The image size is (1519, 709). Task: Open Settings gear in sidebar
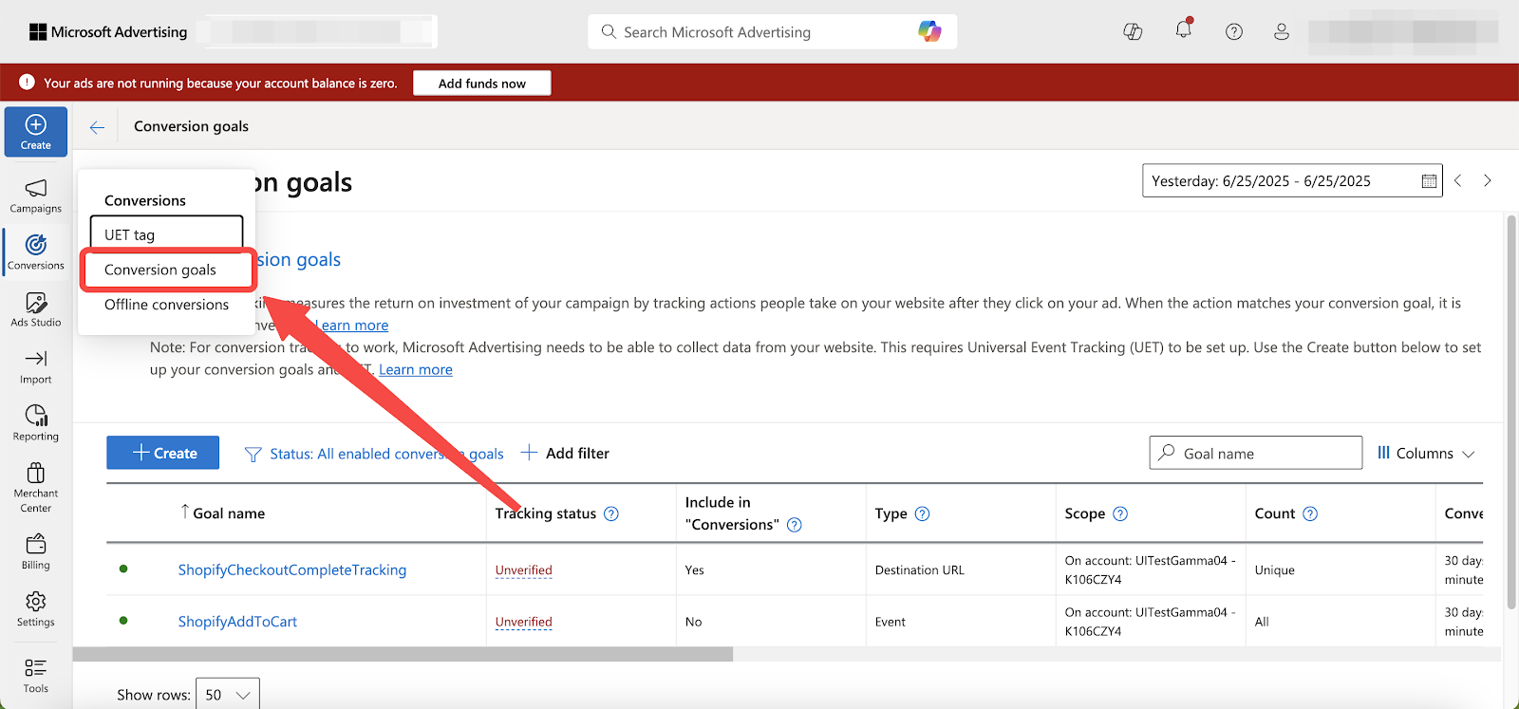tap(36, 608)
